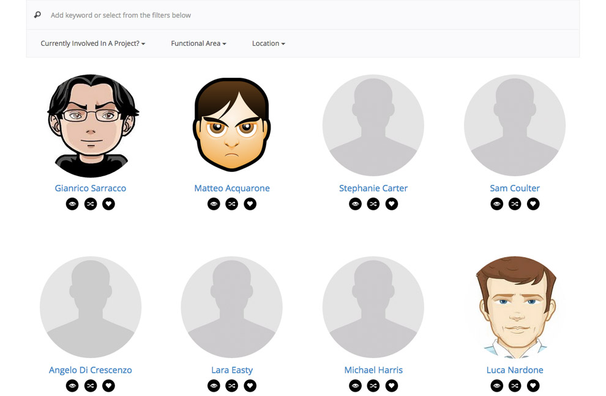Click Sam Coulter's placeholder avatar
Screen dimensions: 606x396
(x=515, y=125)
